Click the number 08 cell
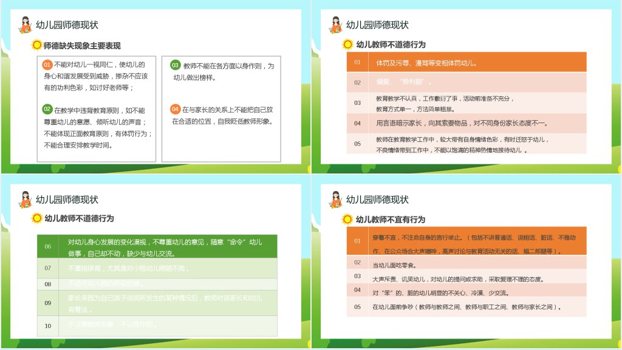The image size is (622, 350). point(47,284)
